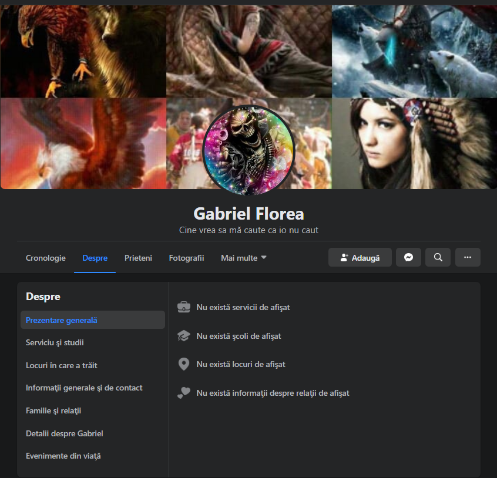Screen dimensions: 497x478
Task: Click the Despre heading in sidebar
Action: click(43, 297)
